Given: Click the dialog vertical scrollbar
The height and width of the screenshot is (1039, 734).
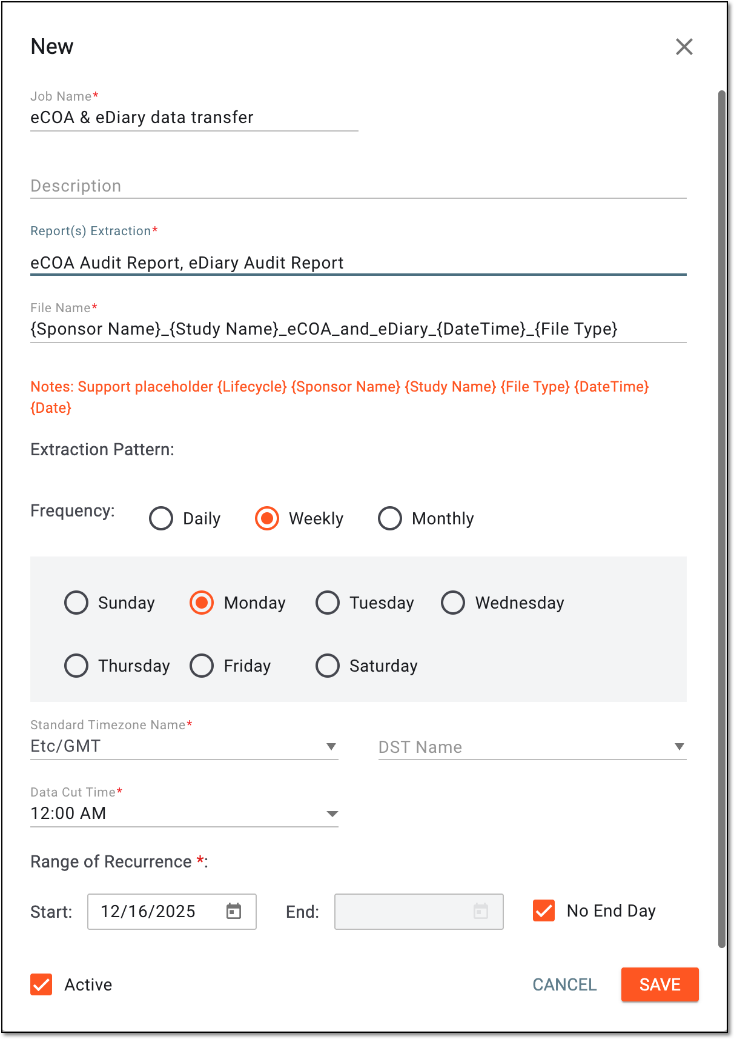Looking at the screenshot, I should (x=721, y=519).
